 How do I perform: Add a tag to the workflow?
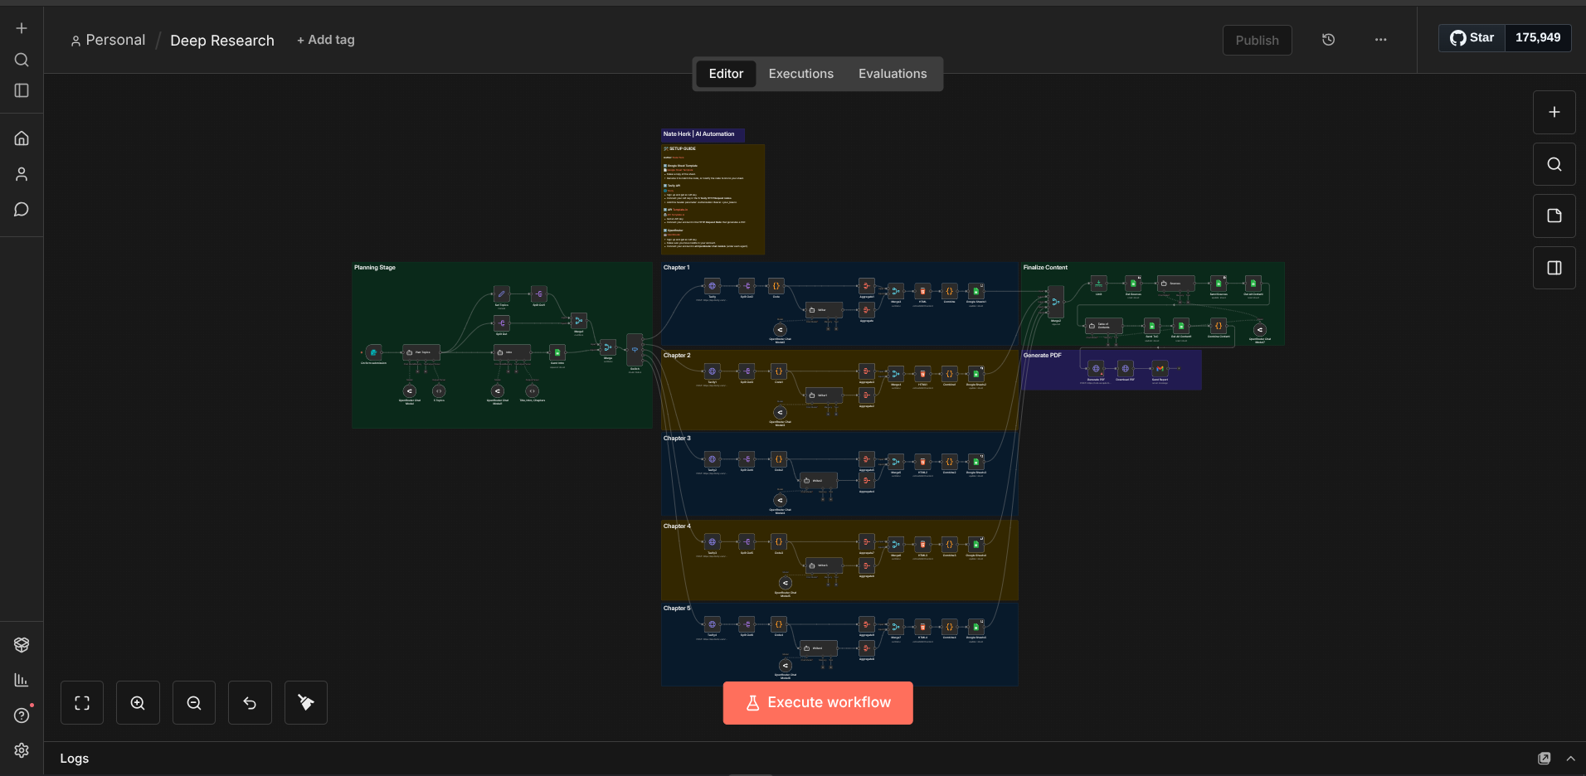tap(325, 39)
